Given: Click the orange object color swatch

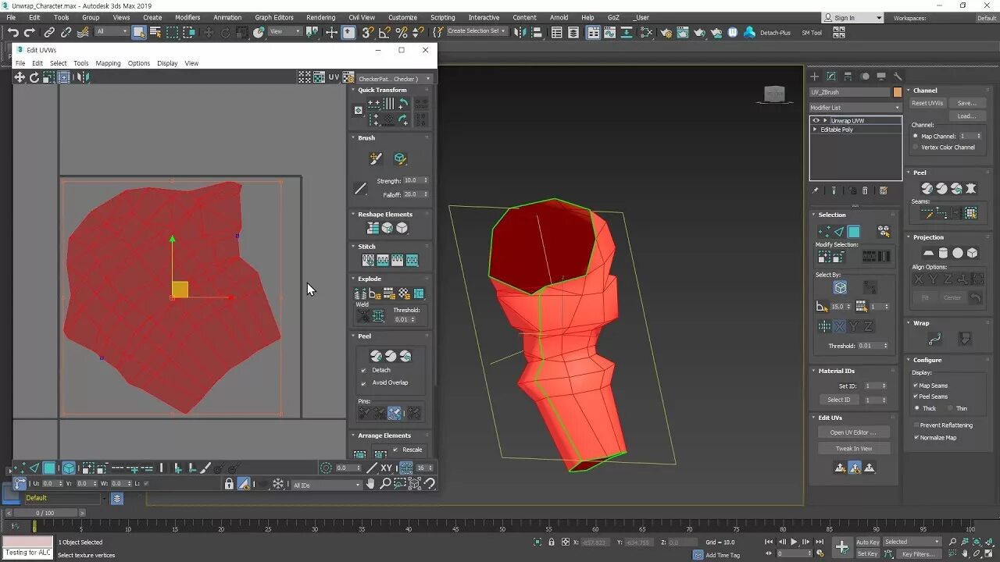Looking at the screenshot, I should coord(897,92).
